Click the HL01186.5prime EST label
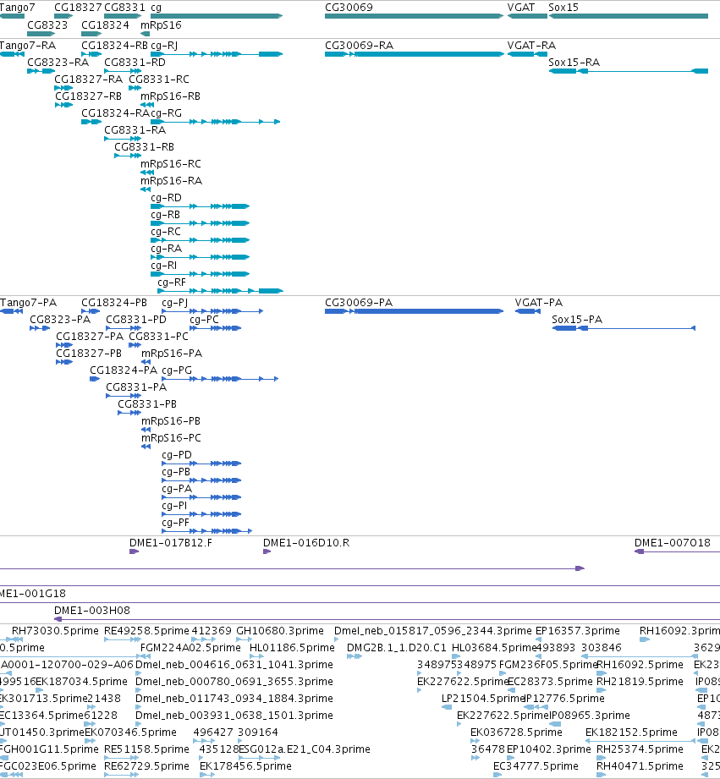This screenshot has height=779, width=720. [292, 648]
